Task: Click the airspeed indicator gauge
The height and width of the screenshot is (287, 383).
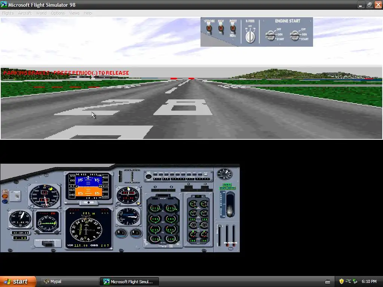Action: pos(45,196)
